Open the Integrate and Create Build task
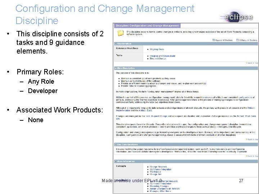The height and width of the screenshot is (194, 259). (162, 56)
